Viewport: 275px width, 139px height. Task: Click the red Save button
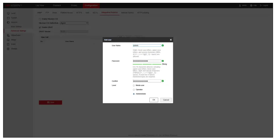pyautogui.click(x=50, y=102)
